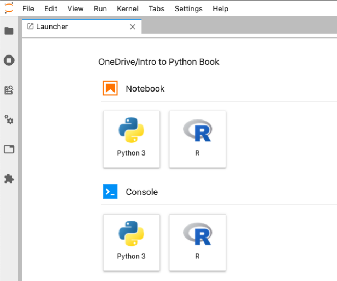The width and height of the screenshot is (337, 281).
Task: Create a new Python 3 notebook
Action: 132,139
